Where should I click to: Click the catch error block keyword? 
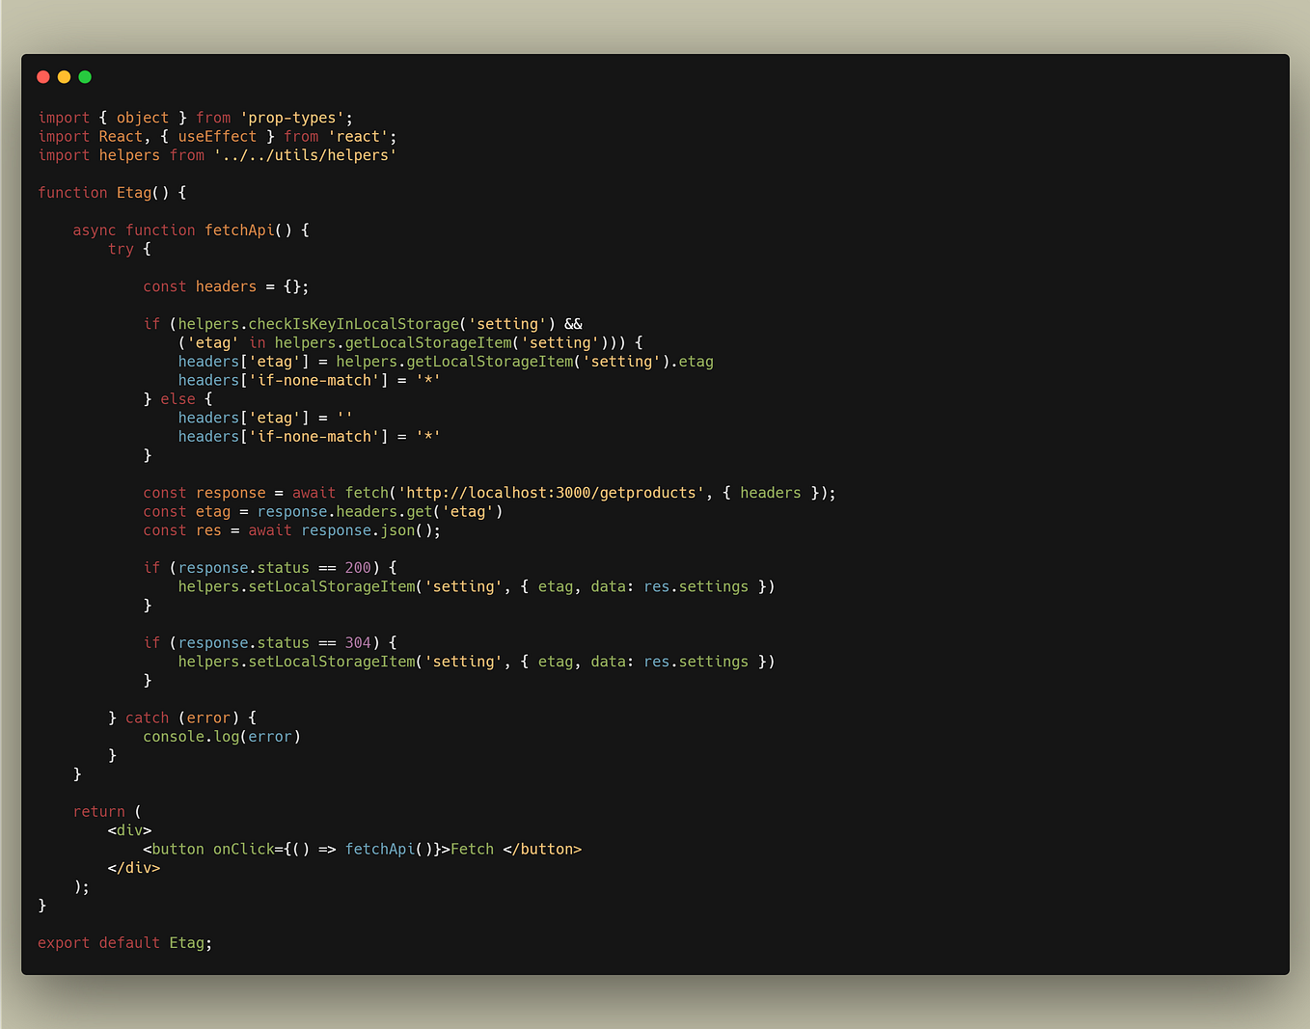click(x=147, y=718)
